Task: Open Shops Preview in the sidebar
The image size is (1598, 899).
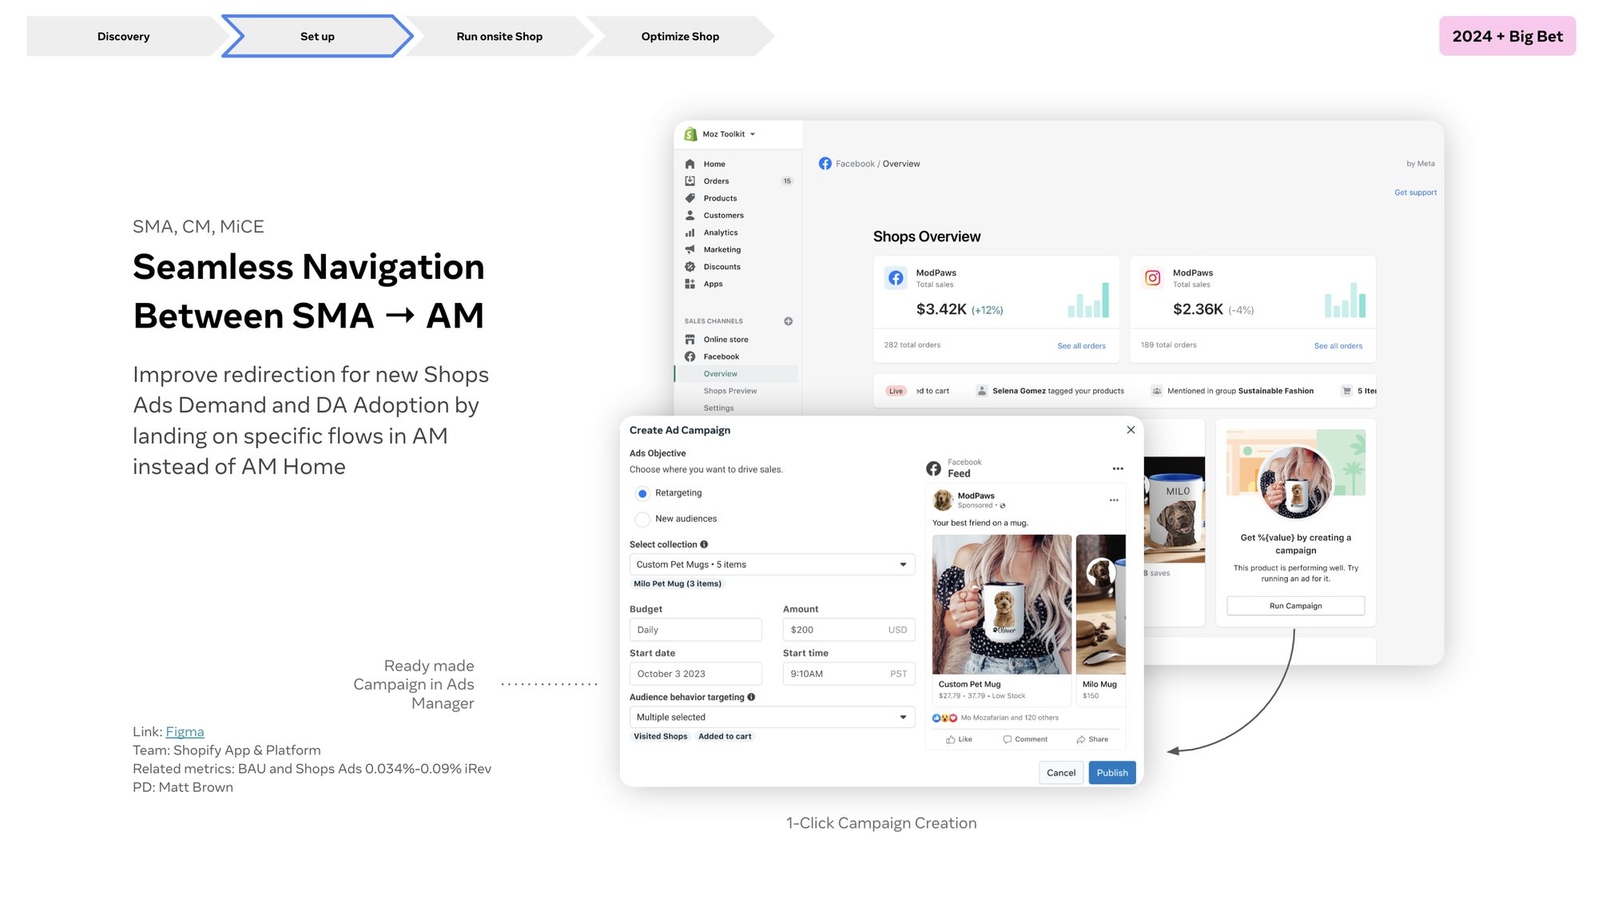Action: pos(729,391)
